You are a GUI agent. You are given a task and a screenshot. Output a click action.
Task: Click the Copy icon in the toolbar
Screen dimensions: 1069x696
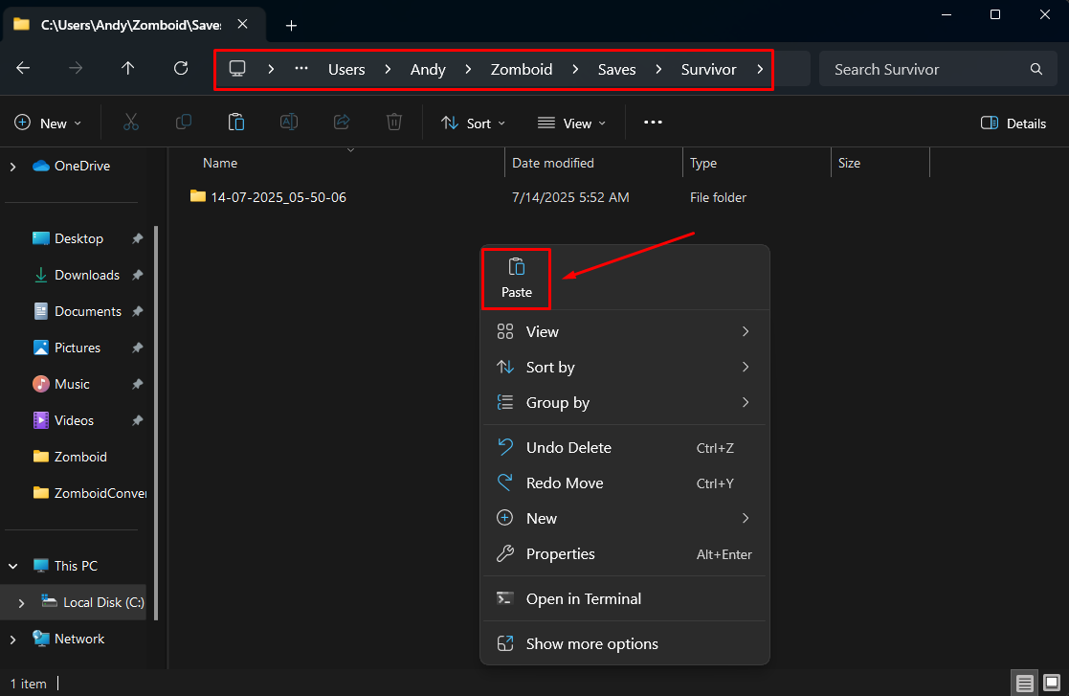[183, 123]
